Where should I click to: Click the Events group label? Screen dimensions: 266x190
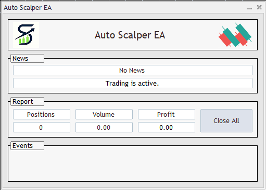coord(27,146)
